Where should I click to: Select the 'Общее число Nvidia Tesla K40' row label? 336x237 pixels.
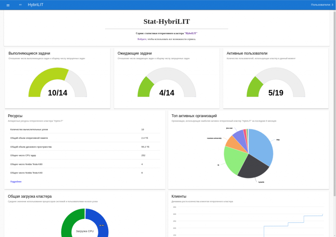pyautogui.click(x=26, y=173)
